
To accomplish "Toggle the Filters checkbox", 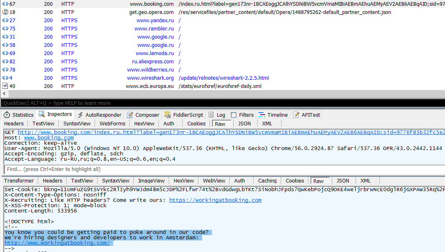I will coord(234,115).
